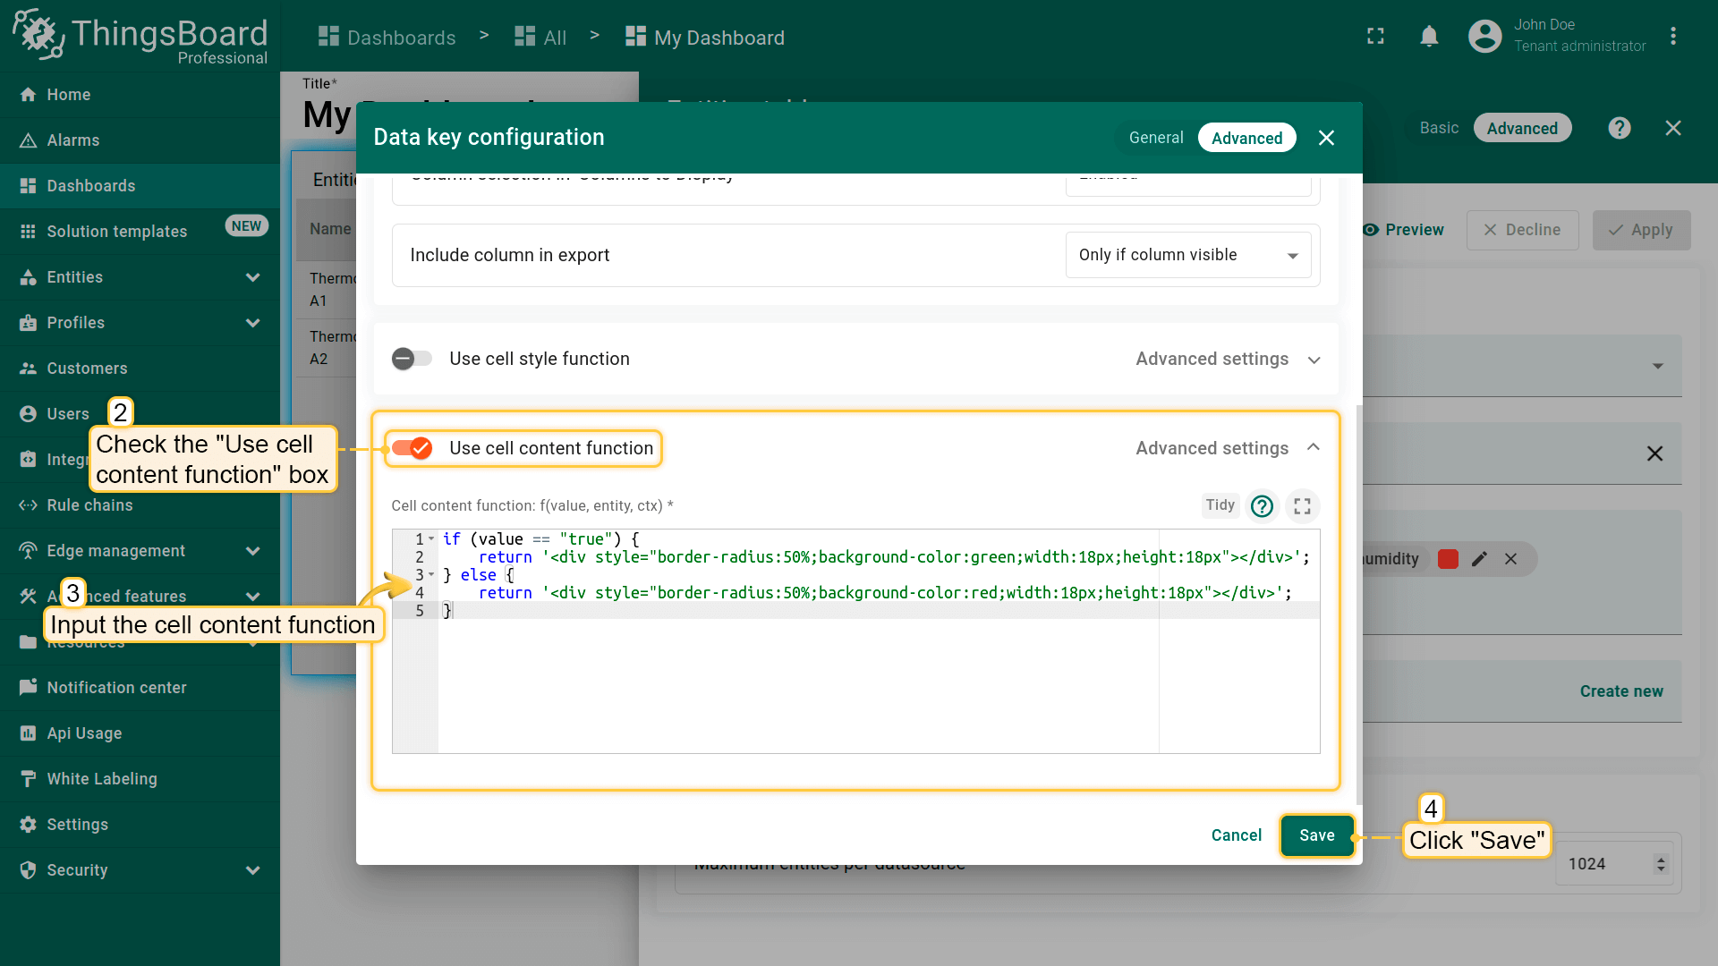Open the user account avatar icon

pyautogui.click(x=1484, y=37)
